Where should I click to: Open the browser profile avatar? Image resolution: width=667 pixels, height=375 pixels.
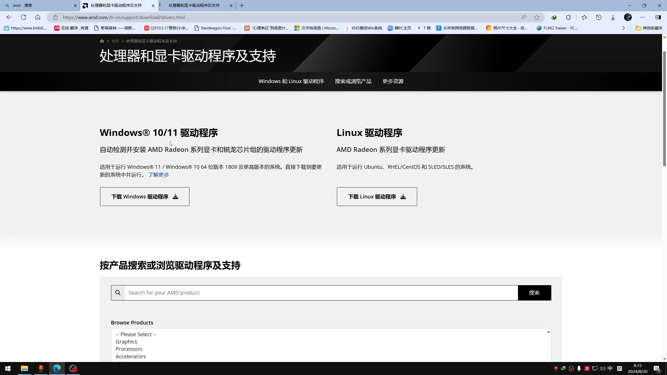coord(628,17)
